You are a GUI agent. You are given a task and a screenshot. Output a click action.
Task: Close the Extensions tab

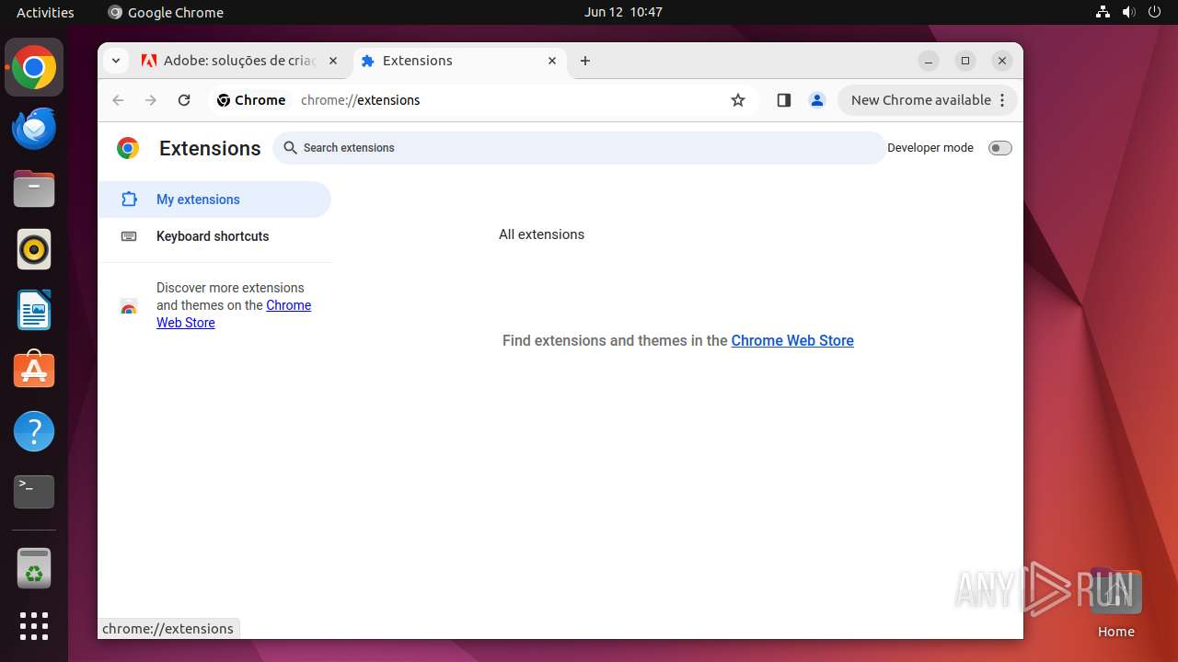click(552, 61)
